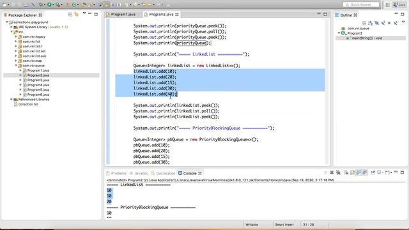Click the Open Type folder icon
This screenshot has height=230, width=409.
(84, 4)
